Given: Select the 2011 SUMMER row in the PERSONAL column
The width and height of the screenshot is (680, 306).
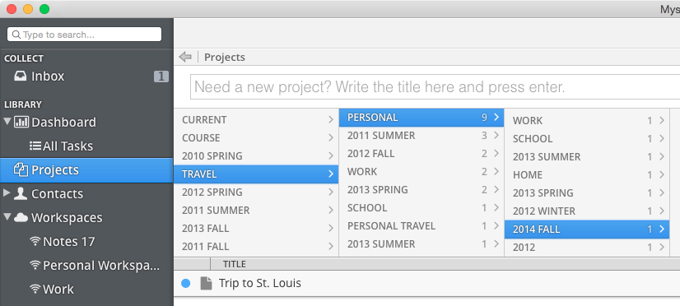Looking at the screenshot, I should 422,136.
